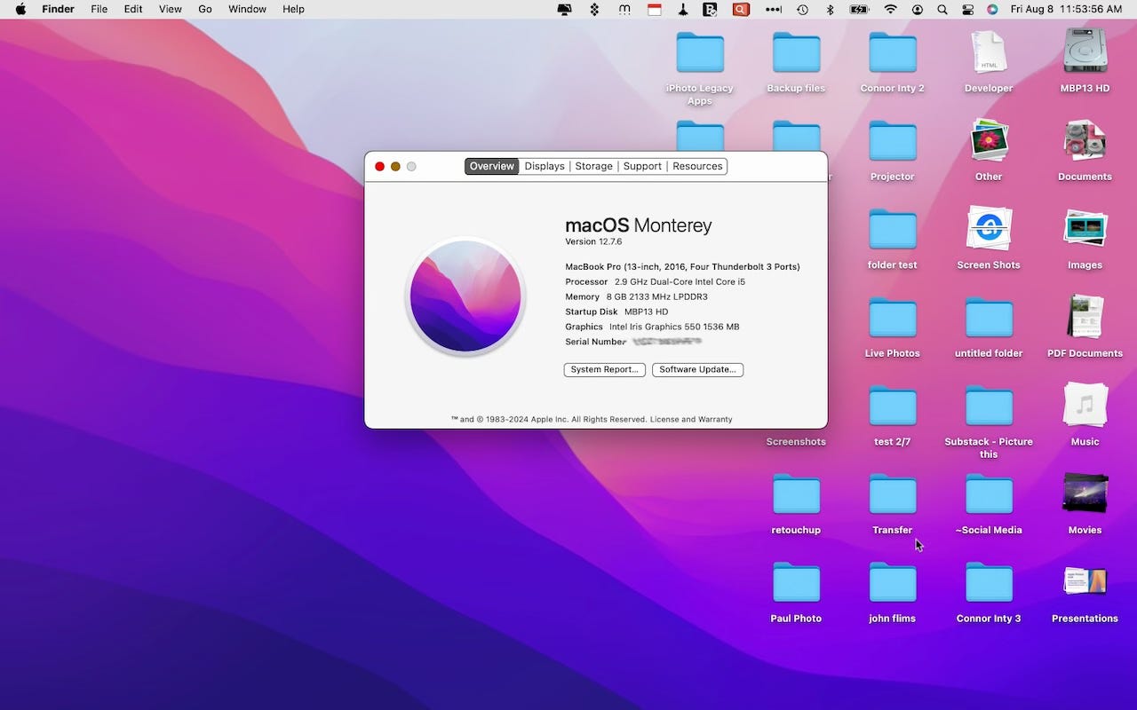Click the Dropbox menu bar icon
This screenshot has height=710, width=1137.
coord(594,9)
